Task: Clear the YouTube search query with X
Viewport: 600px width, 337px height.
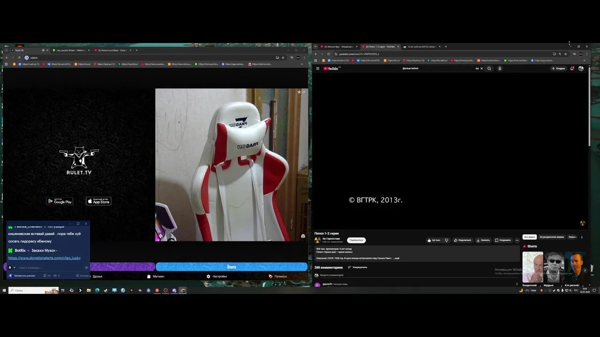Action: (x=481, y=68)
